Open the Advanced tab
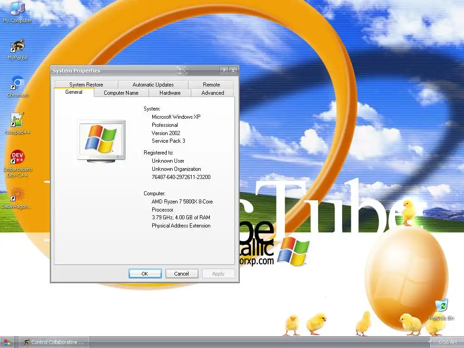 click(x=213, y=93)
